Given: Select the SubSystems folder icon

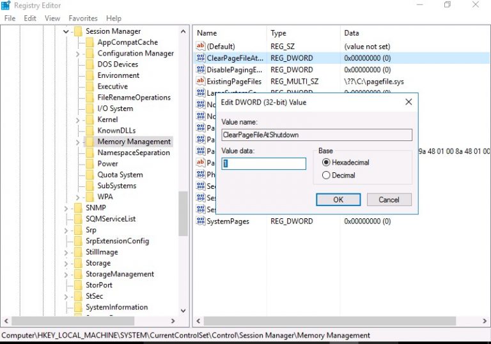Looking at the screenshot, I should click(x=90, y=186).
